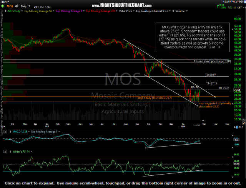This screenshot has width=246, height=188.
Task: Click left-arrow marker near 22.00 price
Action: click(233, 104)
